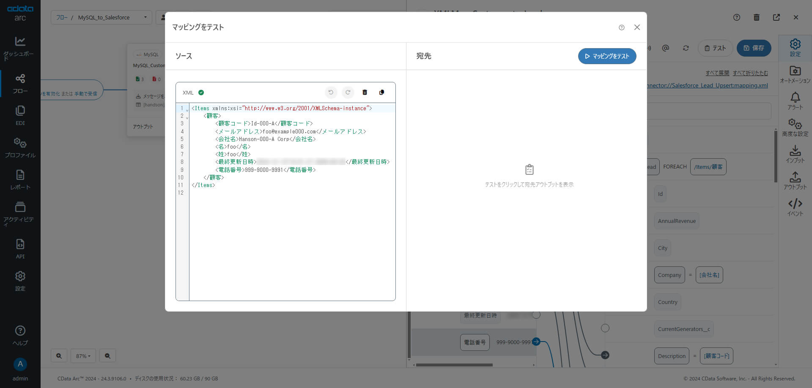812x388 pixels.
Task: Open プロファイル profile settings
Action: tap(20, 148)
